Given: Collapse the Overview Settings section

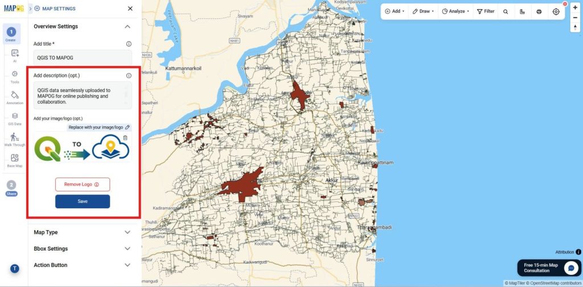Looking at the screenshot, I should point(128,27).
